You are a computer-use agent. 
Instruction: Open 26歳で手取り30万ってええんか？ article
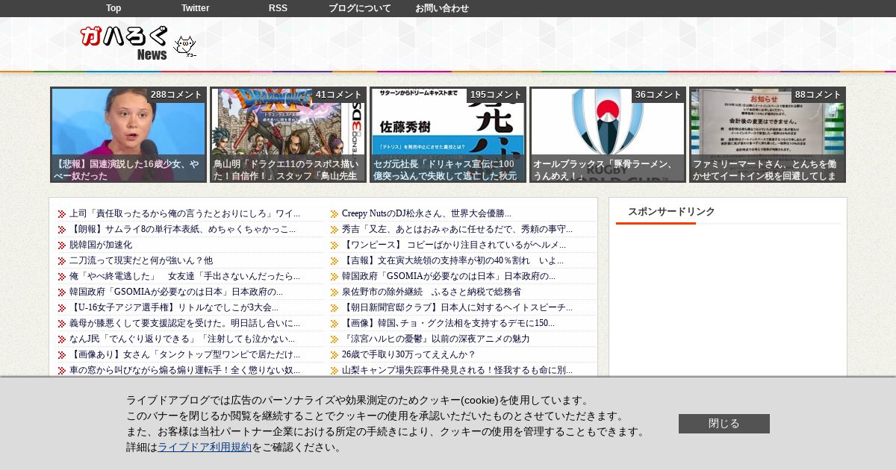tap(408, 354)
